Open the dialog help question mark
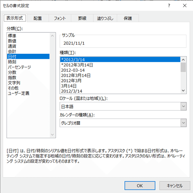The height and width of the screenshot is (193, 193). tap(169, 6)
